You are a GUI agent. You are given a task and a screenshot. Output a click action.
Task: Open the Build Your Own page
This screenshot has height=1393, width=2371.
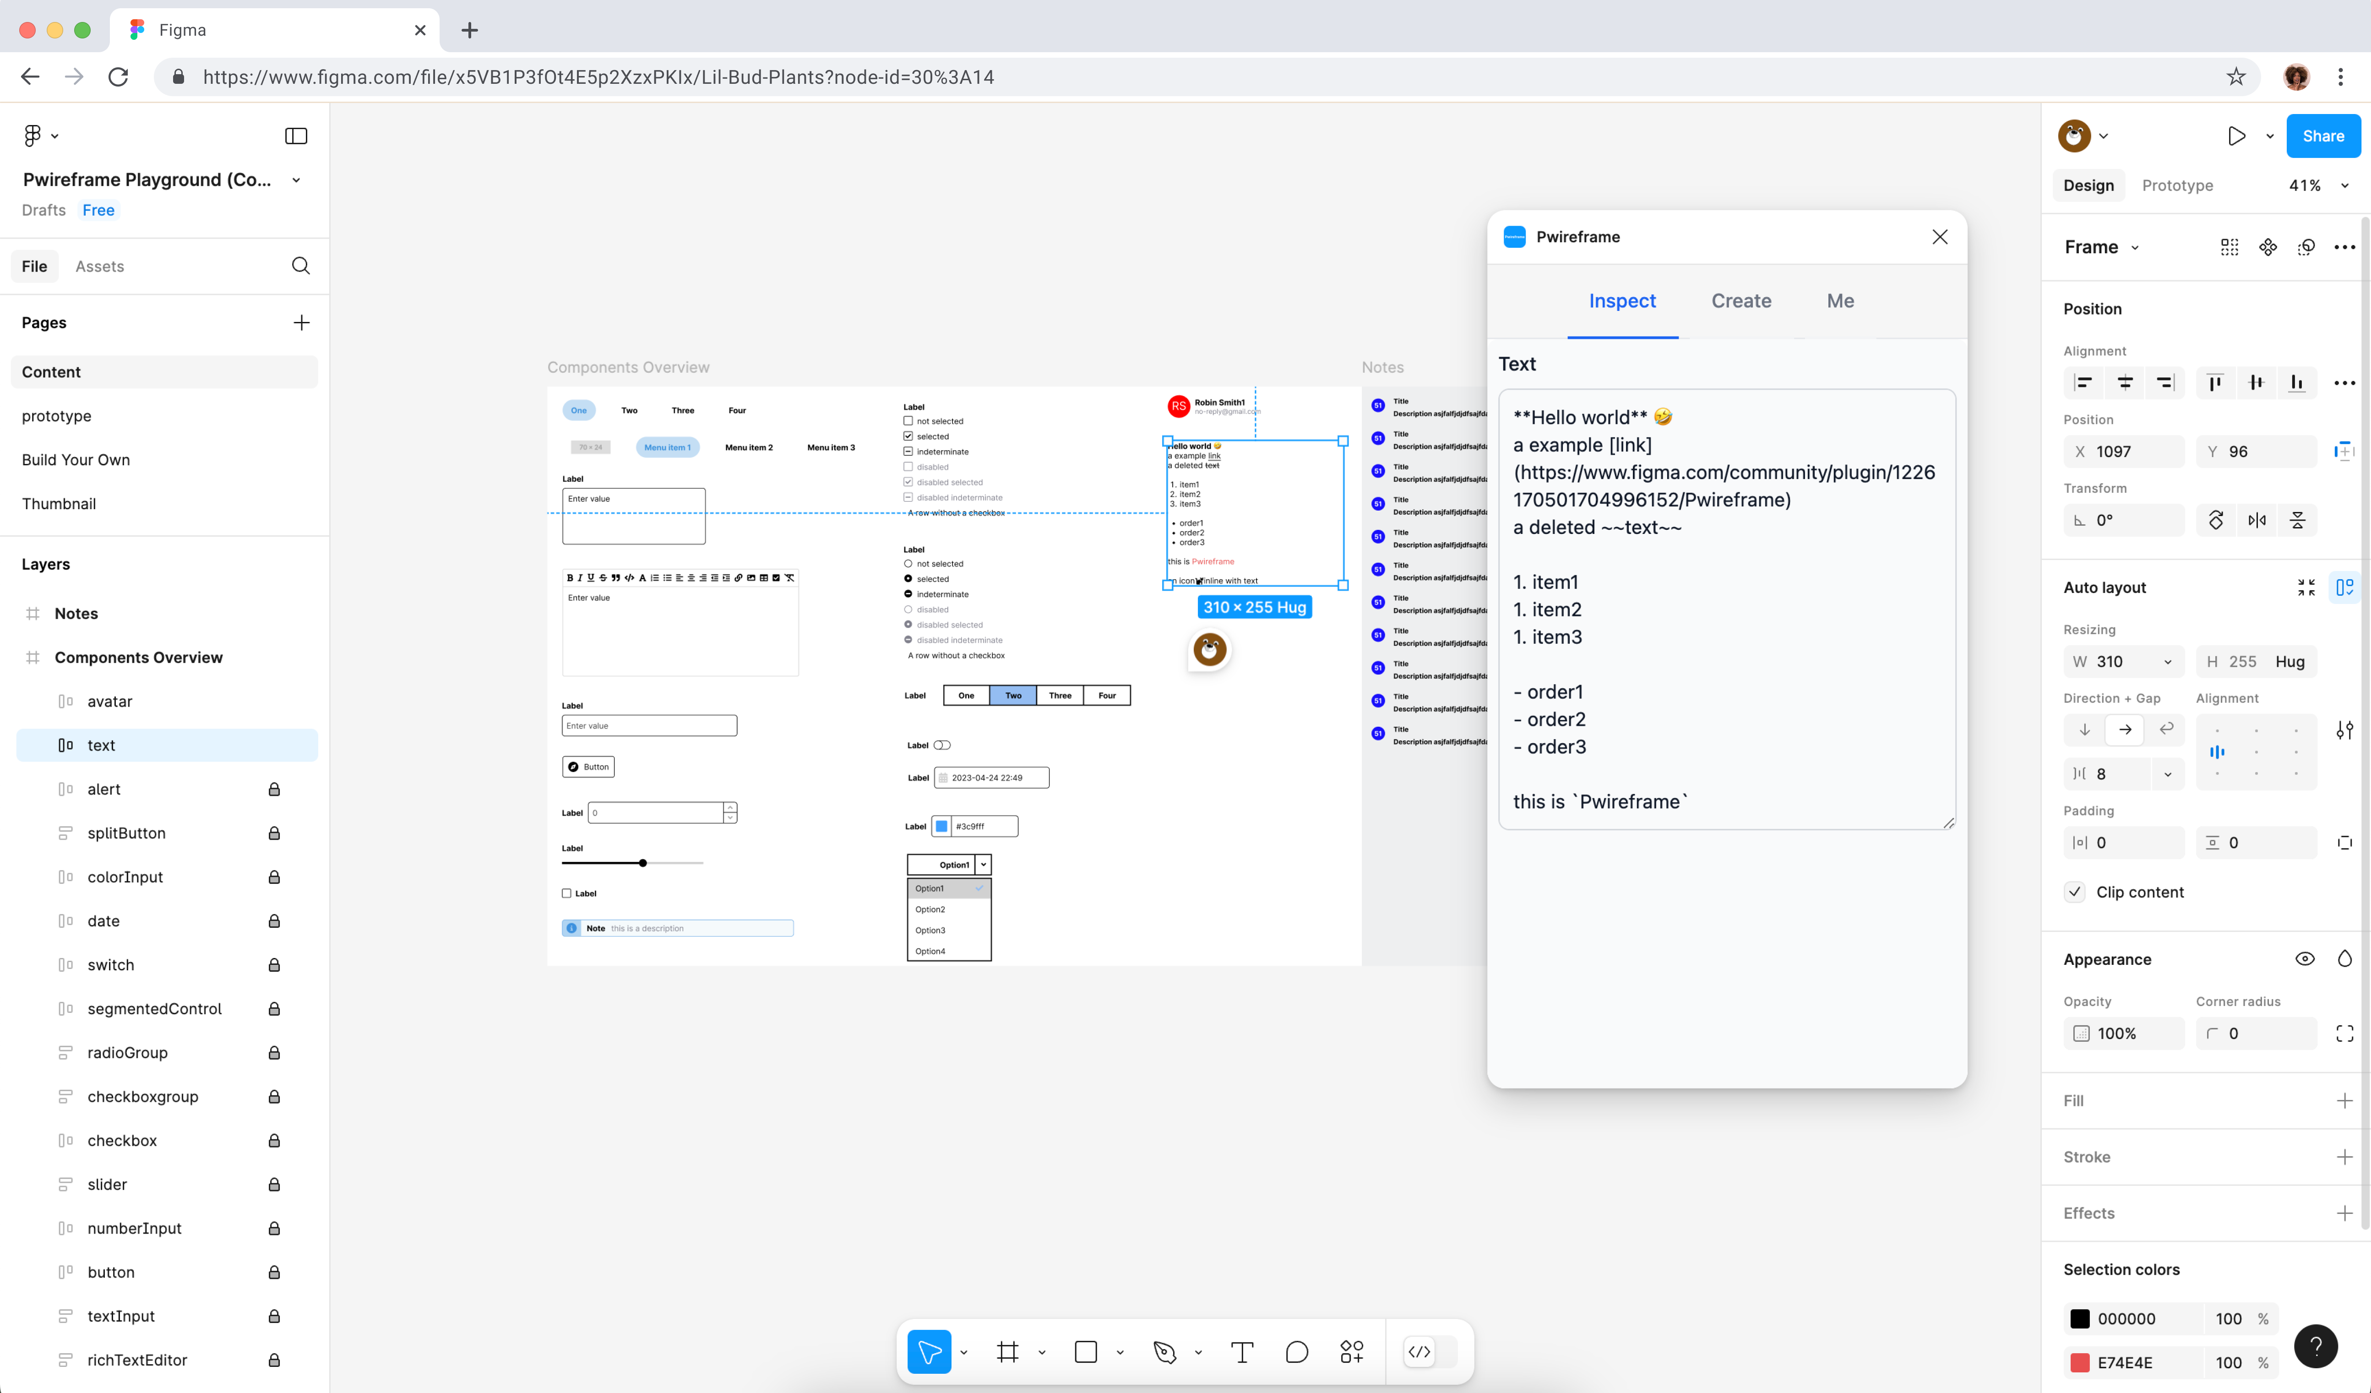75,459
